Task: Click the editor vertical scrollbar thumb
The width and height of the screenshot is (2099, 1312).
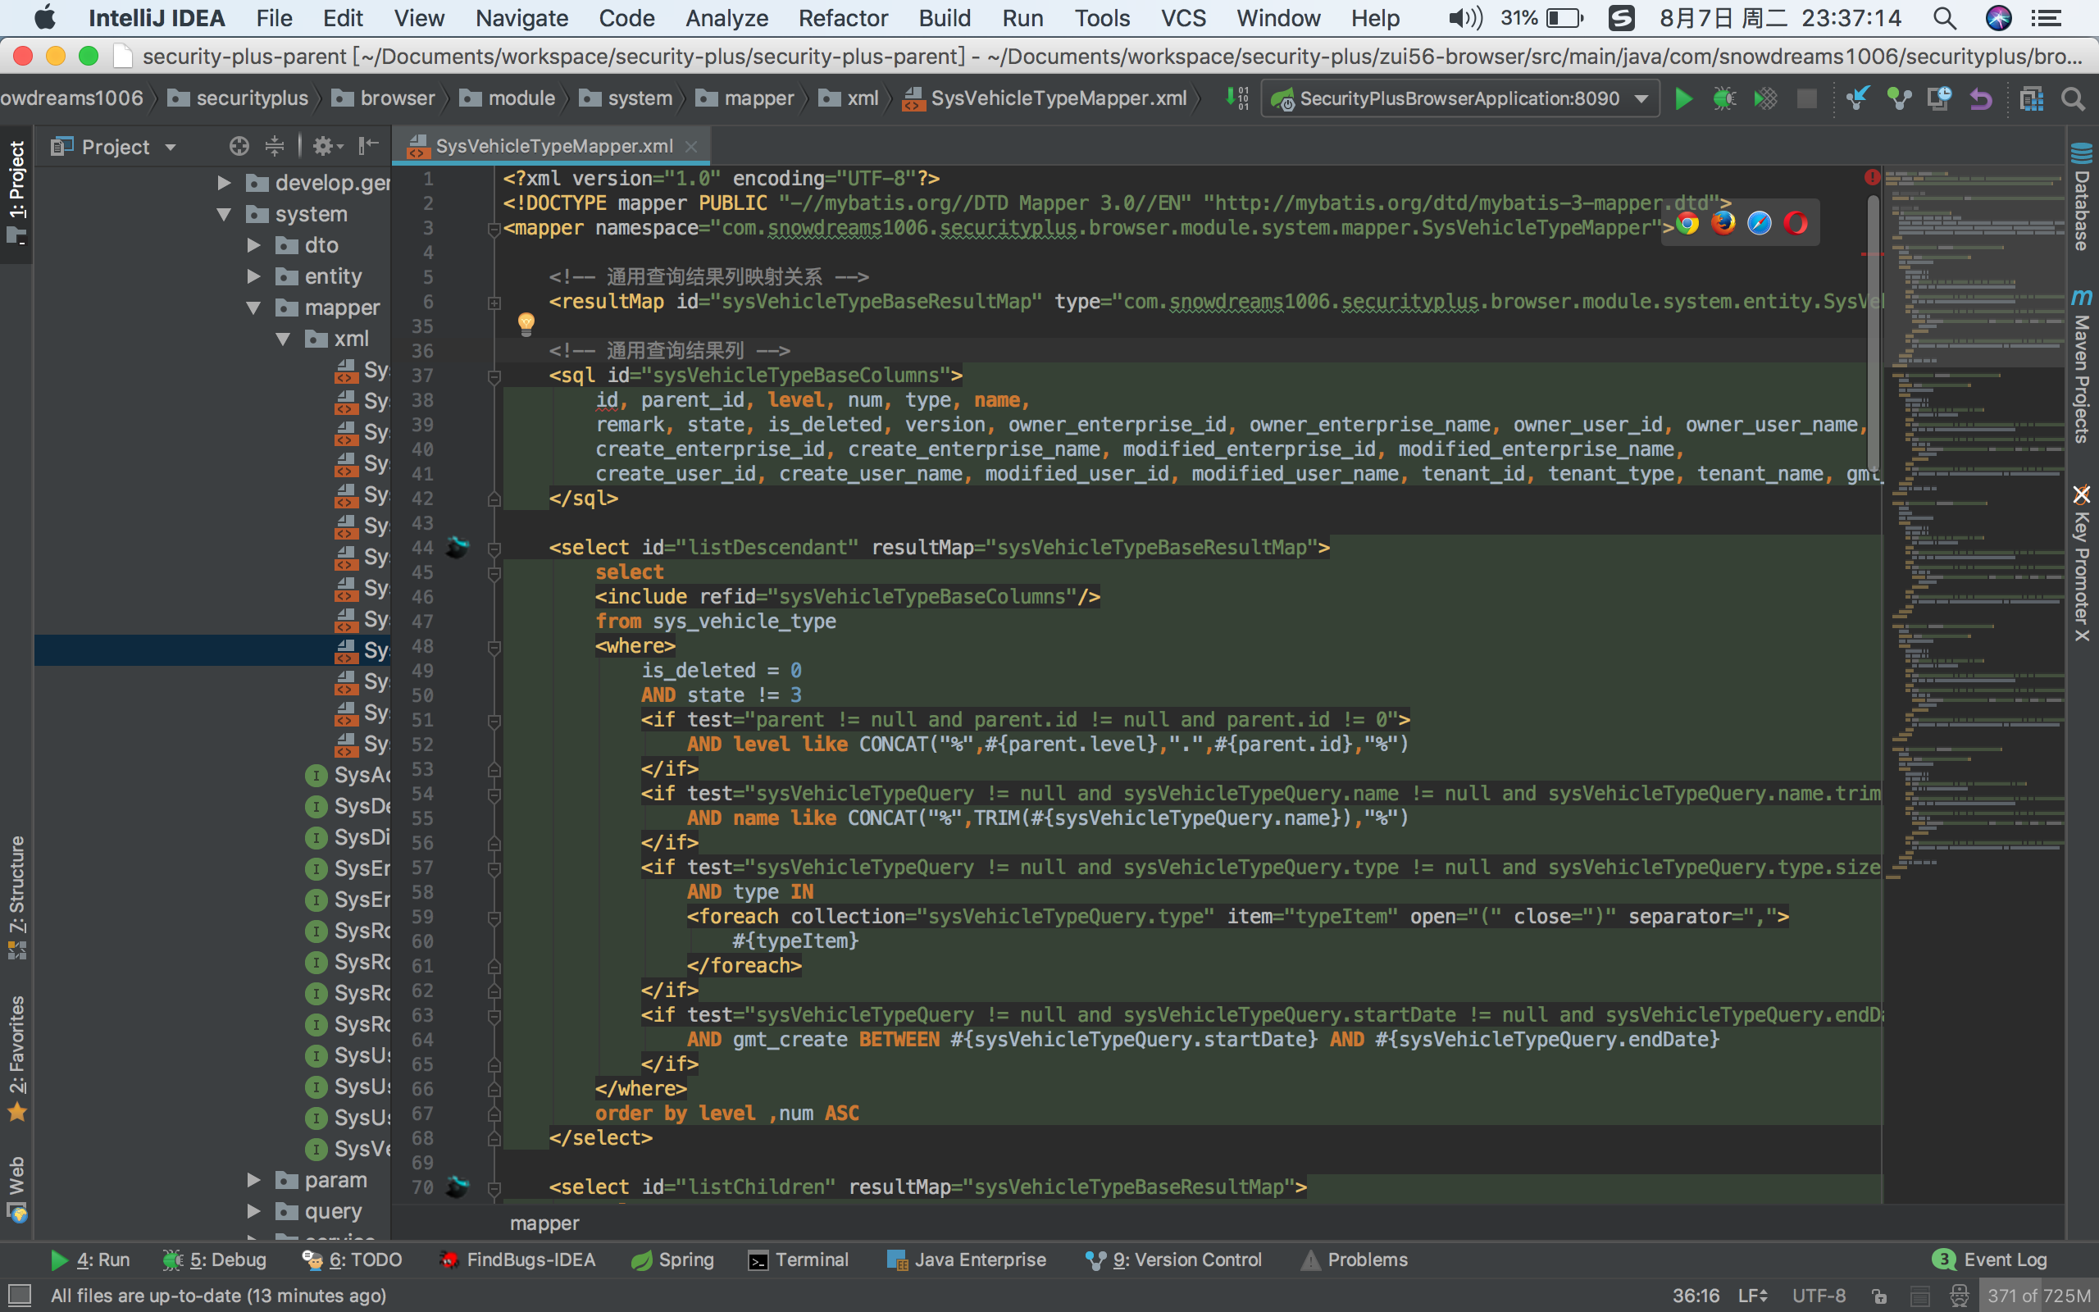Action: click(x=1874, y=334)
